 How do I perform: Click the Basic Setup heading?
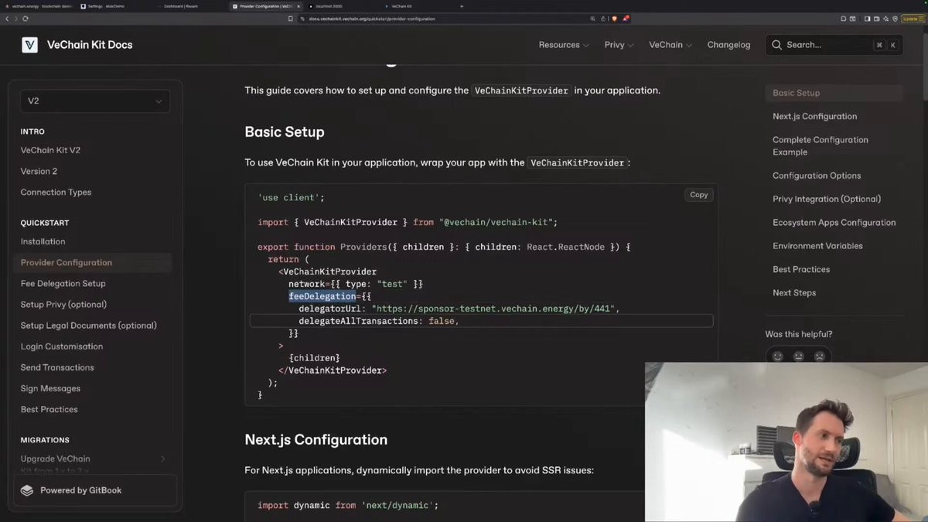285,132
